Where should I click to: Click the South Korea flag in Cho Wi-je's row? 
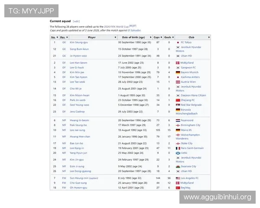178,87
